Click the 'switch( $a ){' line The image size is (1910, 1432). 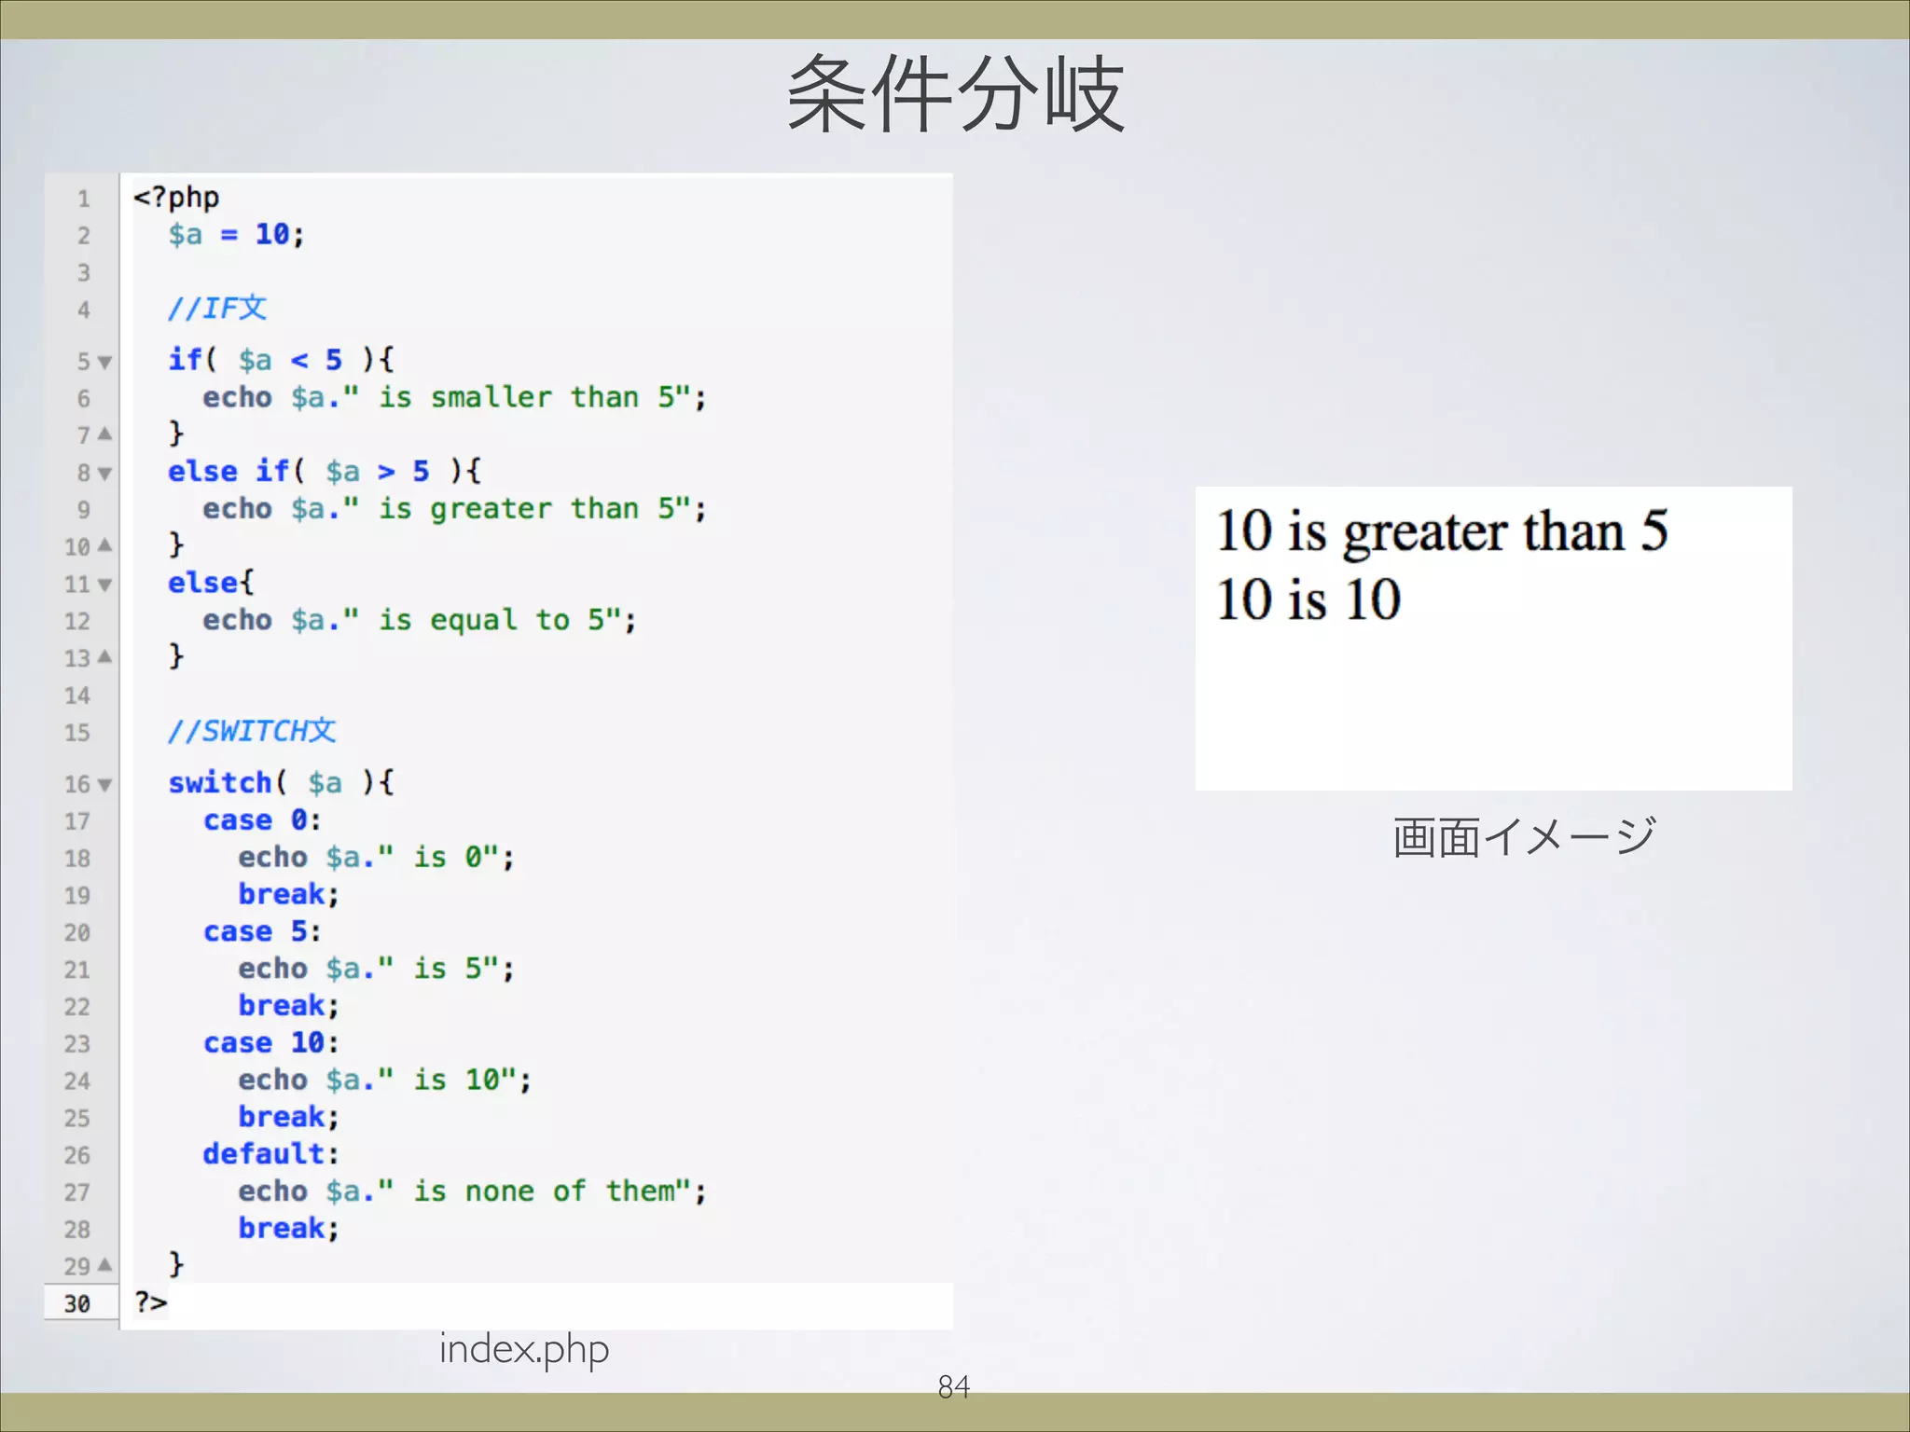point(281,782)
